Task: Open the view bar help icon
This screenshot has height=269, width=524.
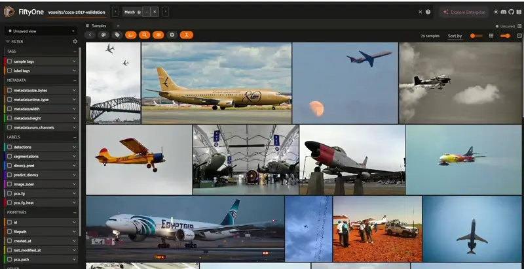Action: 428,12
